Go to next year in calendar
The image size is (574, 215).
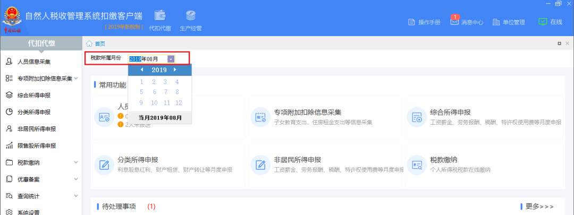click(x=175, y=70)
